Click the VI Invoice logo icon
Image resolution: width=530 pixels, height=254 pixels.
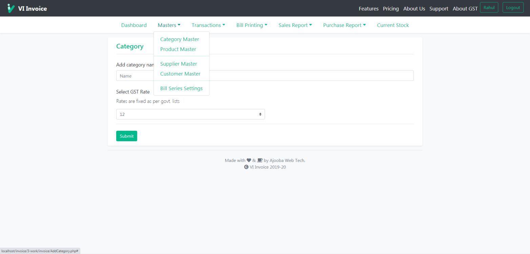(11, 8)
